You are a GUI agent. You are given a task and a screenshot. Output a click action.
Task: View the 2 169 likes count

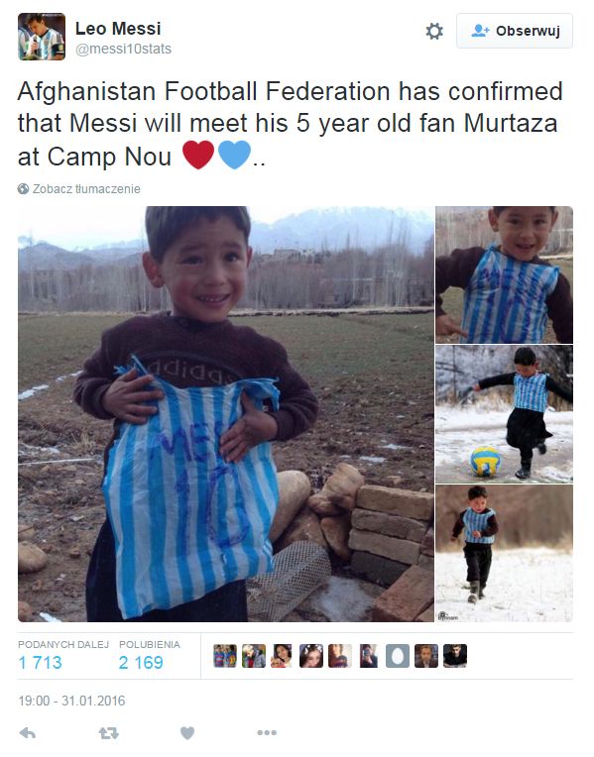coord(141,662)
